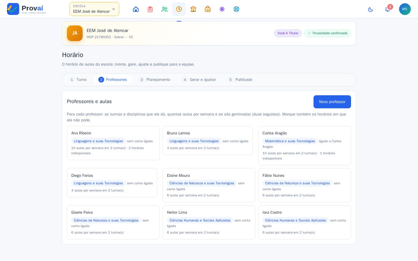This screenshot has height=261, width=418.
Task: Open Bruna Lemos's teacher card
Action: [x=208, y=140]
